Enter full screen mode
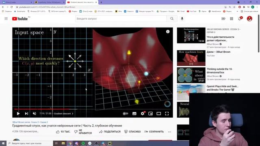This screenshot has height=146, width=260. pos(167,114)
